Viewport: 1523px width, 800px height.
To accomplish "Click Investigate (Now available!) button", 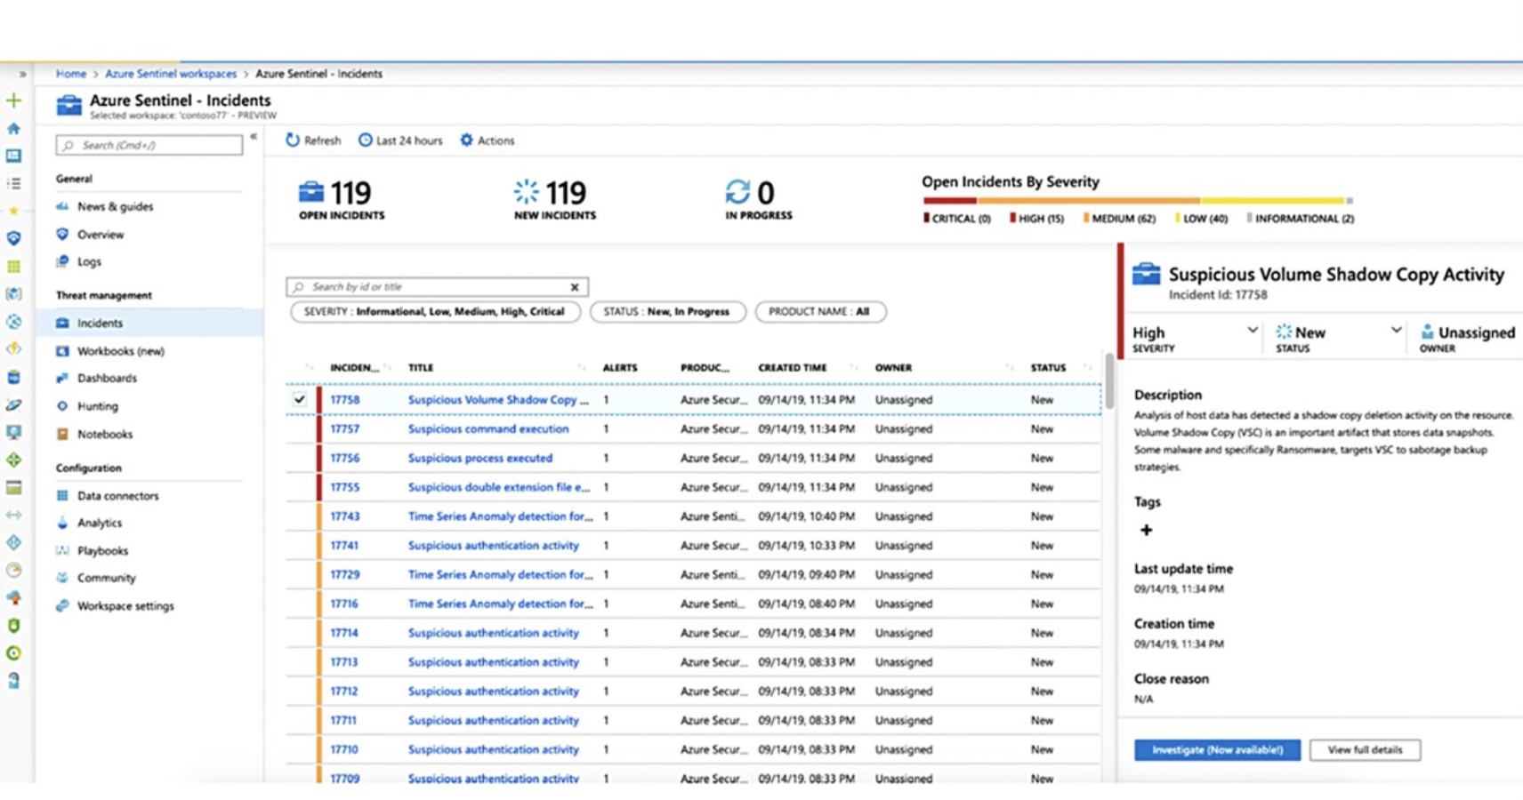I will point(1217,750).
